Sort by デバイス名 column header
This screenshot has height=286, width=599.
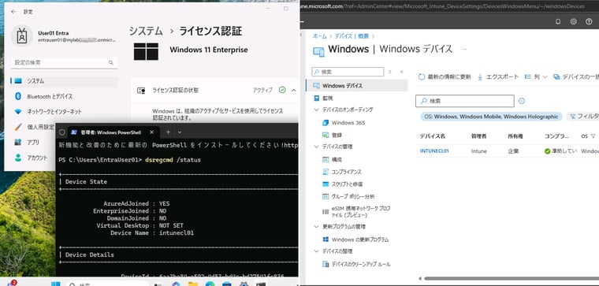(x=433, y=136)
